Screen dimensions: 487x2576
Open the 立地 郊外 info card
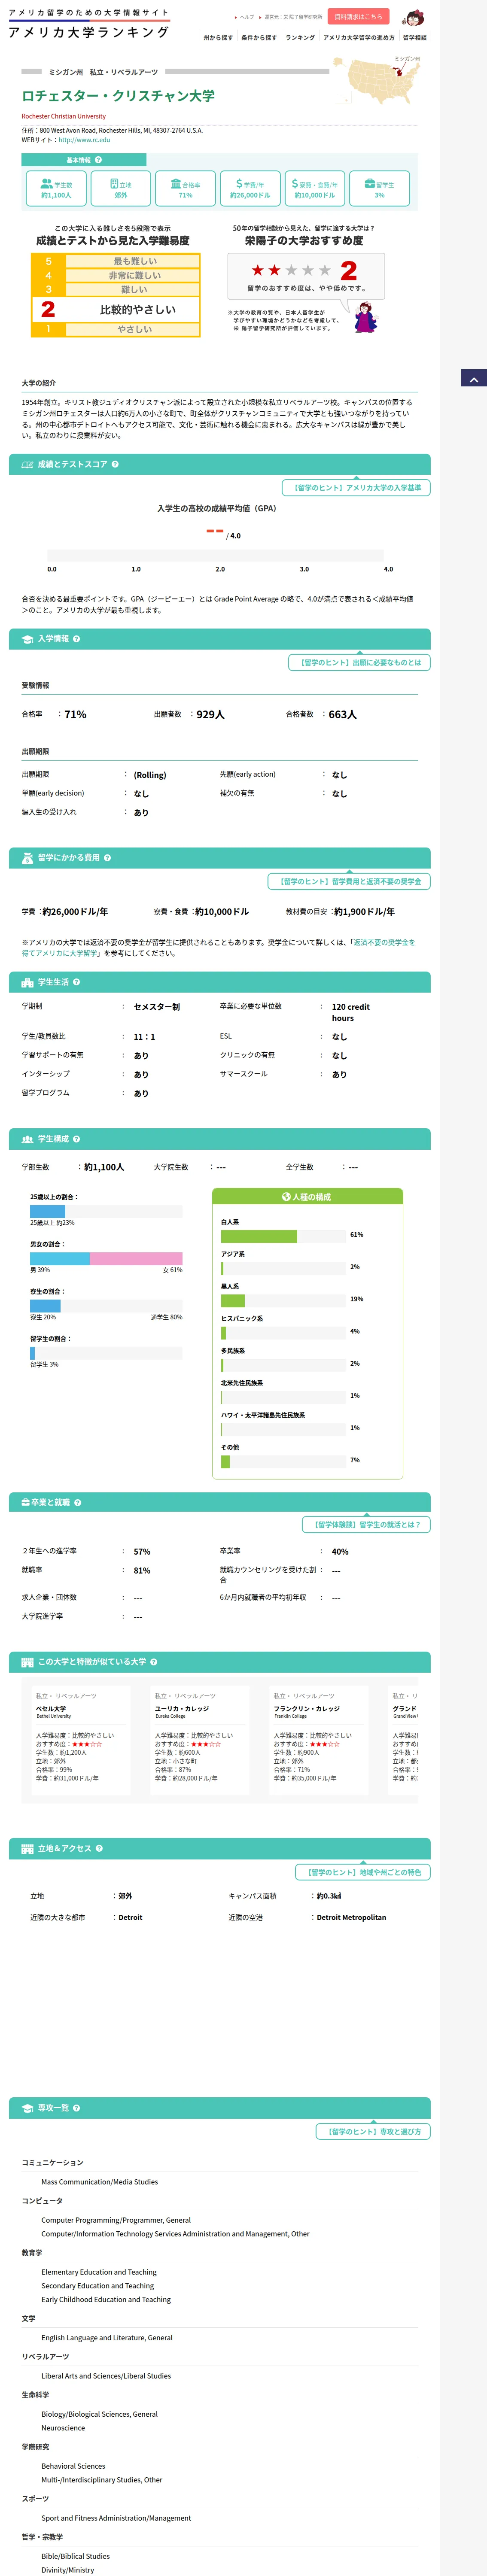click(121, 189)
